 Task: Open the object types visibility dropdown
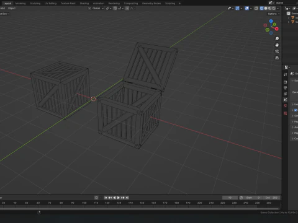click(x=230, y=8)
